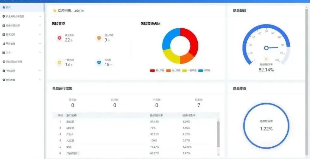Click the gear icon for 系统配置

[4, 80]
